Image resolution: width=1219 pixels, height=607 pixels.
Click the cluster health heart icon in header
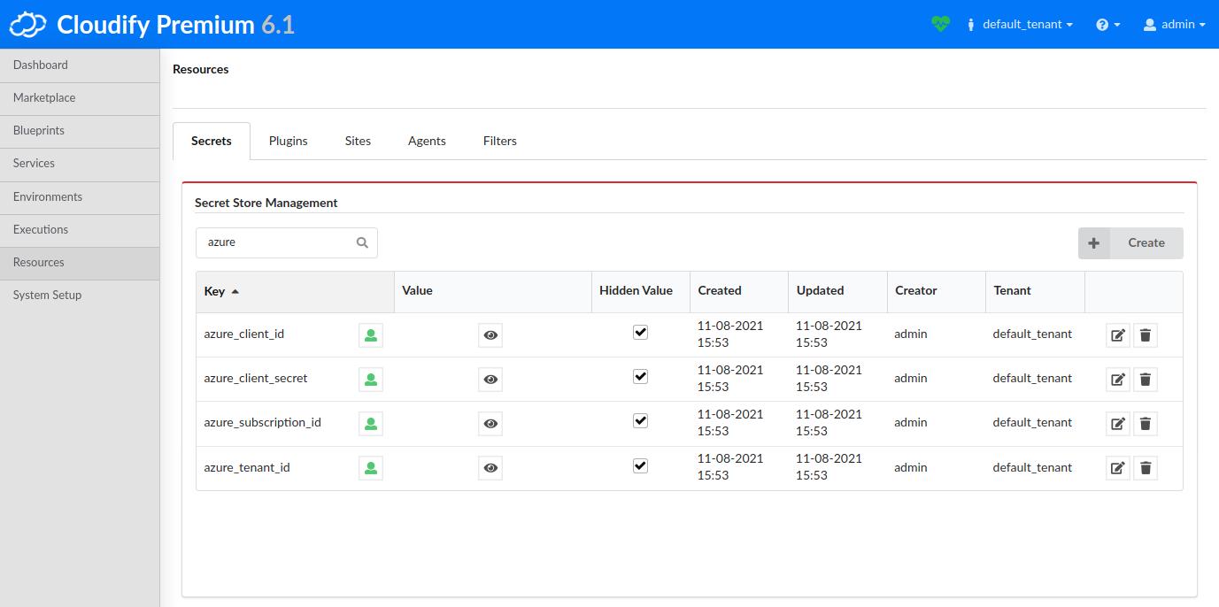pos(939,24)
